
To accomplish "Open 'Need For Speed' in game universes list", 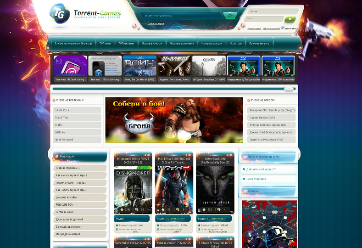I will tap(77, 140).
